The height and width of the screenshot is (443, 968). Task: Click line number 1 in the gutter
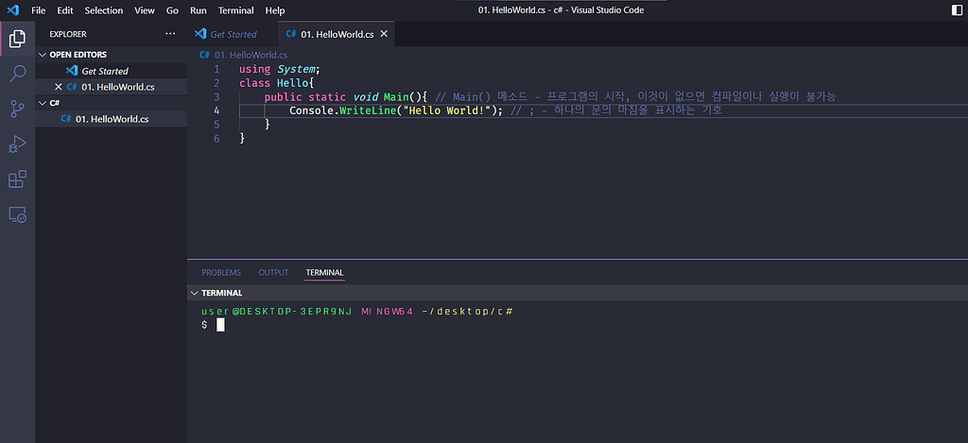click(x=216, y=70)
